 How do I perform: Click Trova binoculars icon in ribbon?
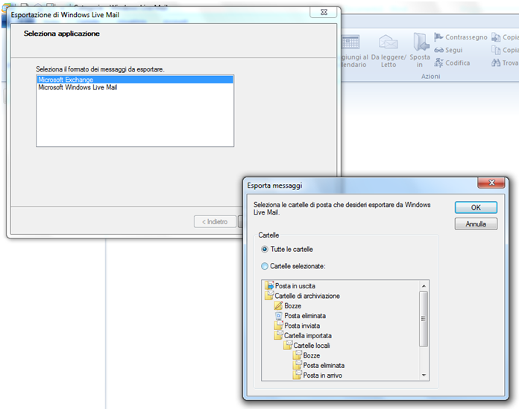tap(496, 63)
